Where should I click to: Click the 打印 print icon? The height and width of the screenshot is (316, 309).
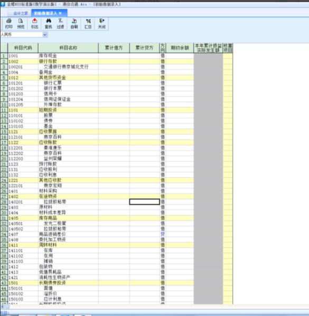(x=8, y=23)
